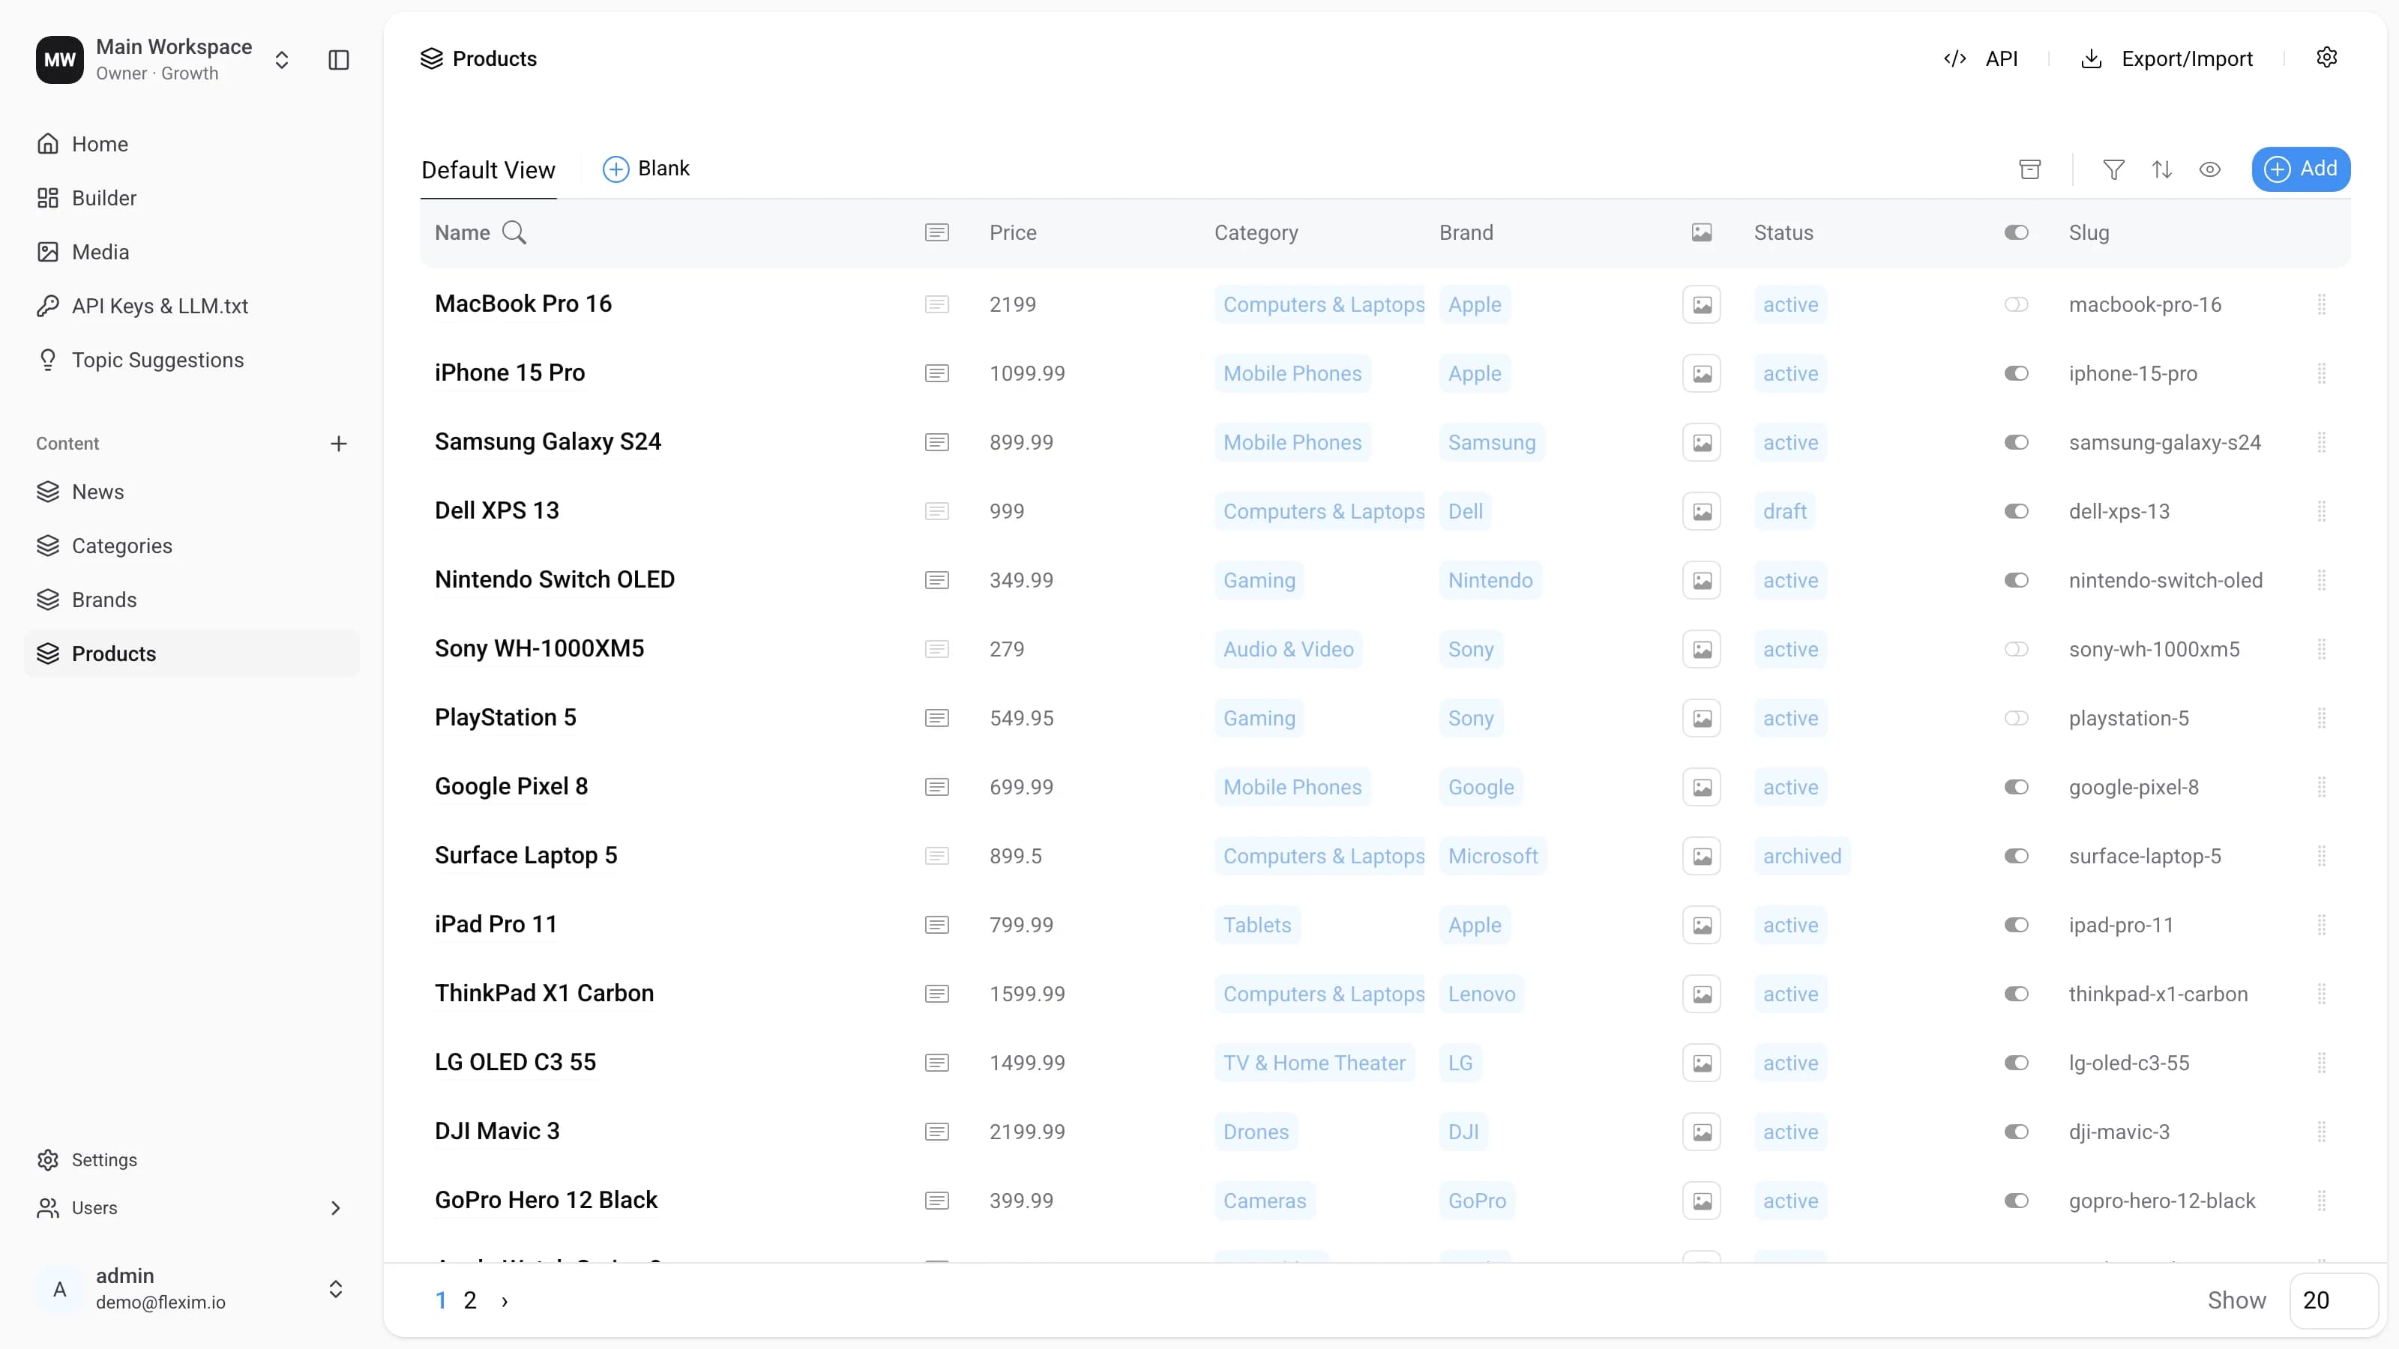Click the Samsung Galaxy S24 image icon
This screenshot has width=2399, height=1349.
[x=1702, y=442]
